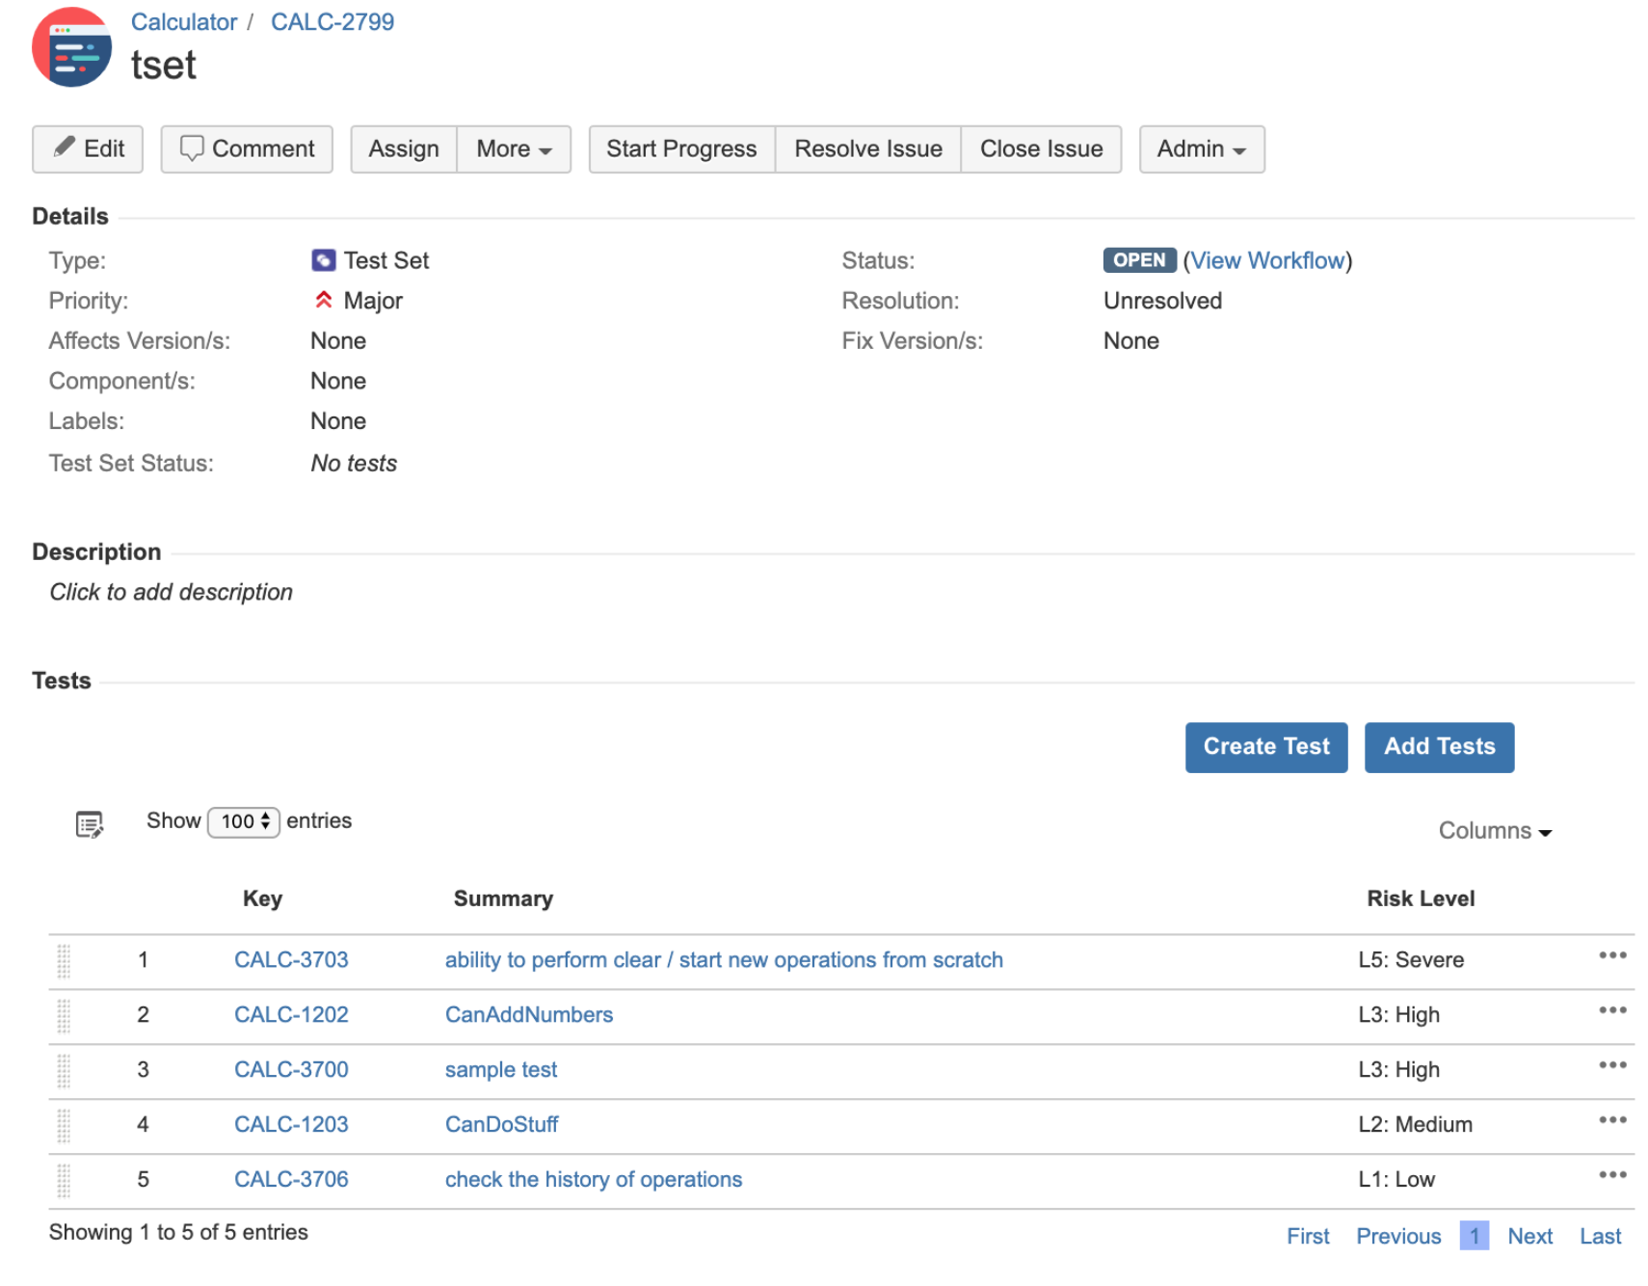
Task: Open issue CALC-3706
Action: (291, 1180)
